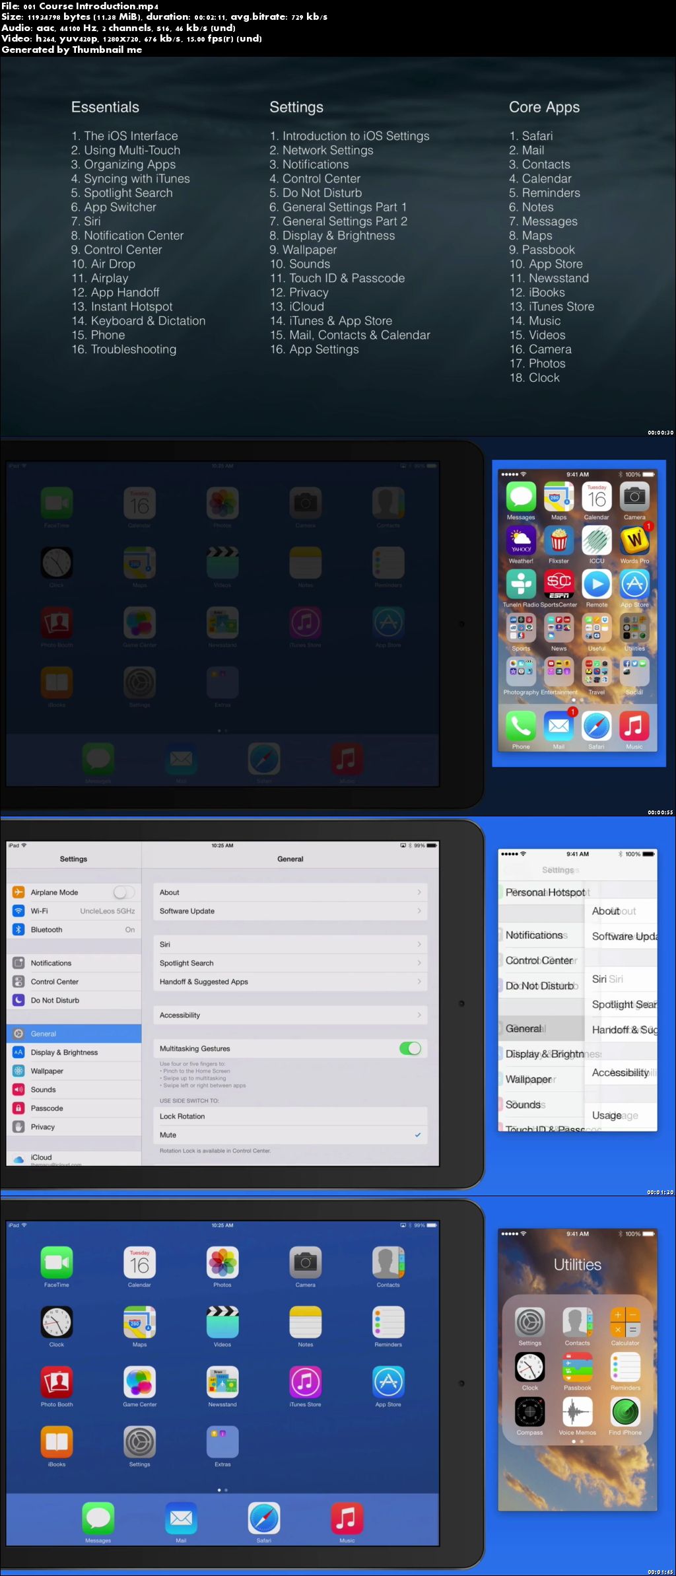This screenshot has height=1576, width=676.
Task: Open Photos on the bright iPad home screen
Action: point(222,1263)
